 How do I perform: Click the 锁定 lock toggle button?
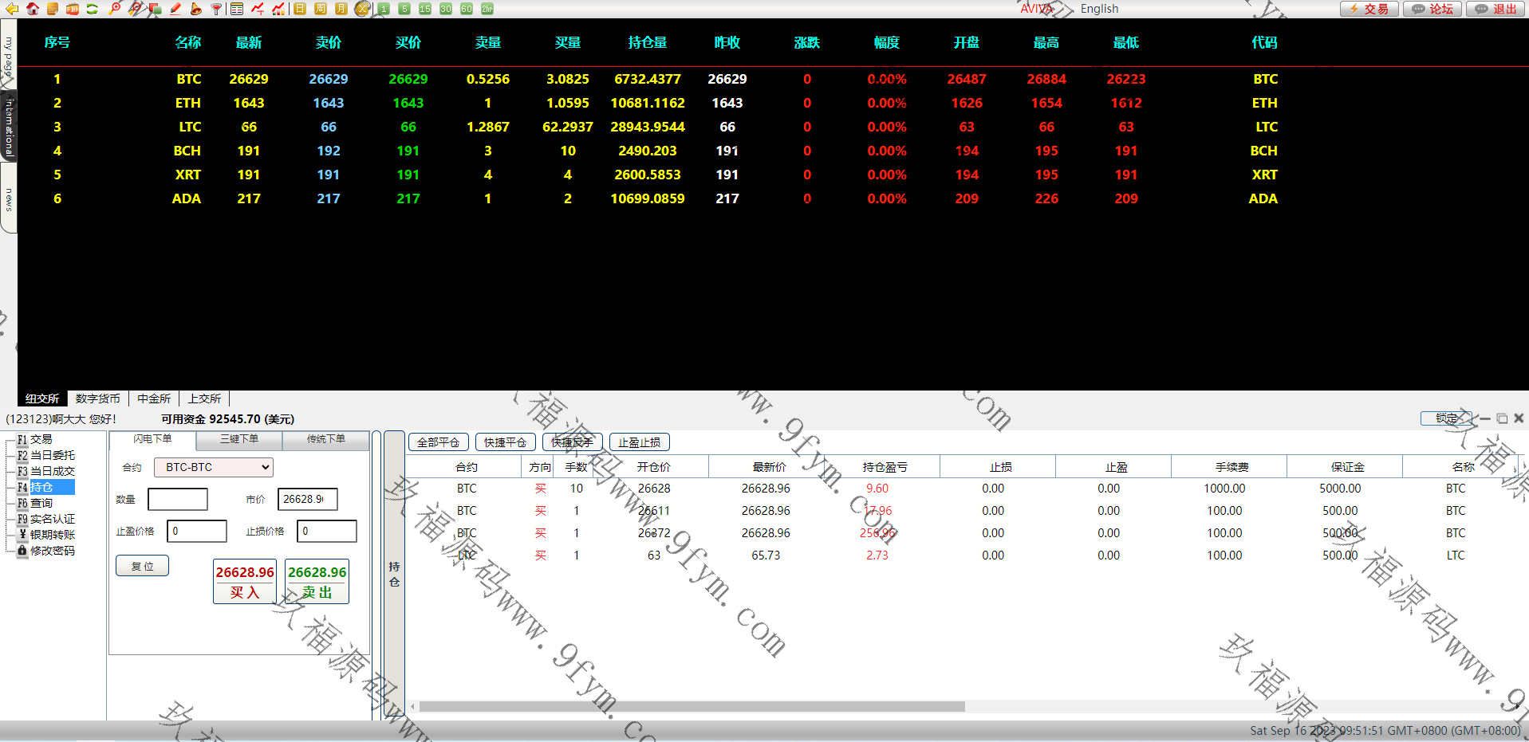[1445, 418]
